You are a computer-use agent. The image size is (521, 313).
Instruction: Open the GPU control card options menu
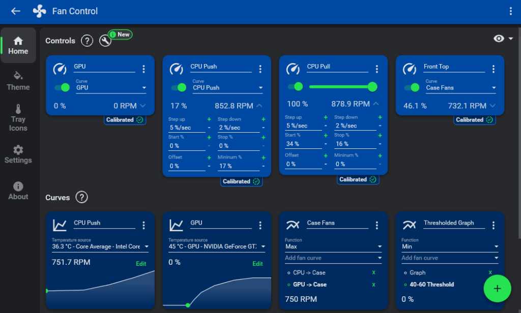click(143, 69)
